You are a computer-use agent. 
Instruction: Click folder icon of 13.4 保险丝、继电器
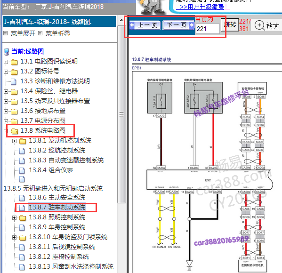click(14, 91)
